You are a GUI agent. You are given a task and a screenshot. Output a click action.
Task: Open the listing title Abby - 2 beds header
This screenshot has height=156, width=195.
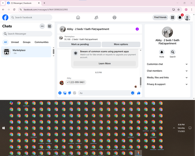[88, 29]
